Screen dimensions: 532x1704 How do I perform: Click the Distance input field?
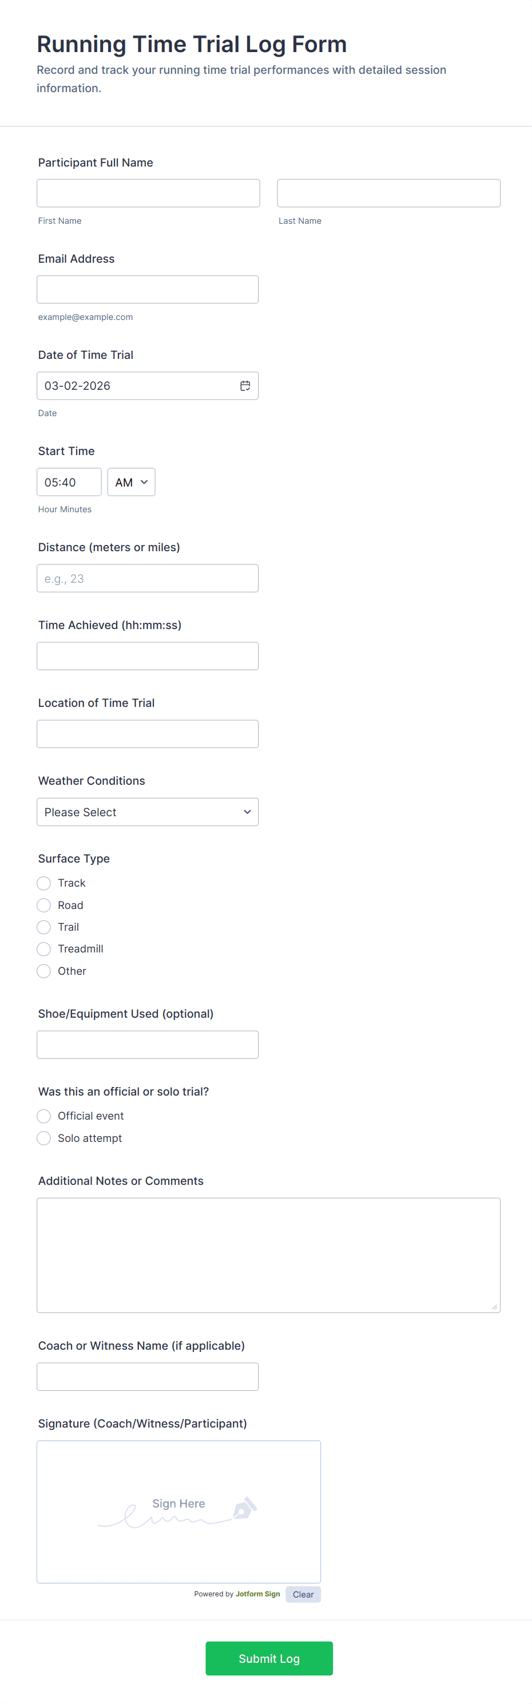148,578
